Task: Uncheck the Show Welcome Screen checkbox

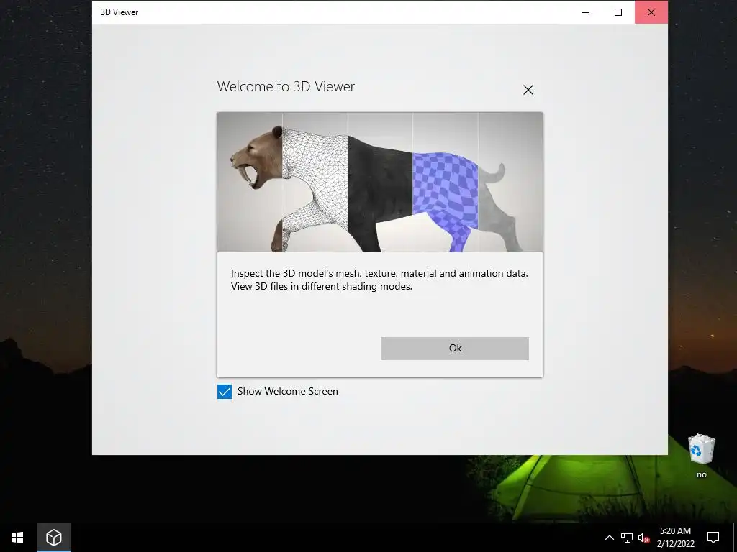Action: 225,392
